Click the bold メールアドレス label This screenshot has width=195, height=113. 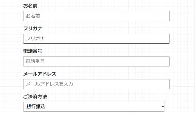40,74
